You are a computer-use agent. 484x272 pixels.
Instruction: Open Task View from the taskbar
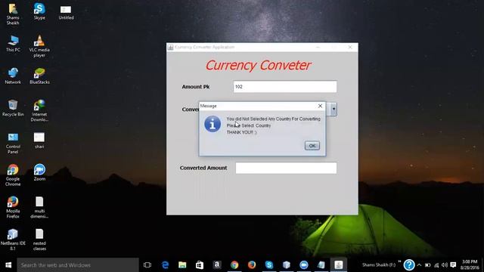coord(147,265)
